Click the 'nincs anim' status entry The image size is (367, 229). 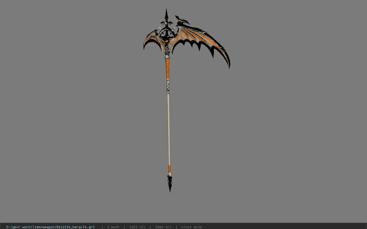[192, 227]
